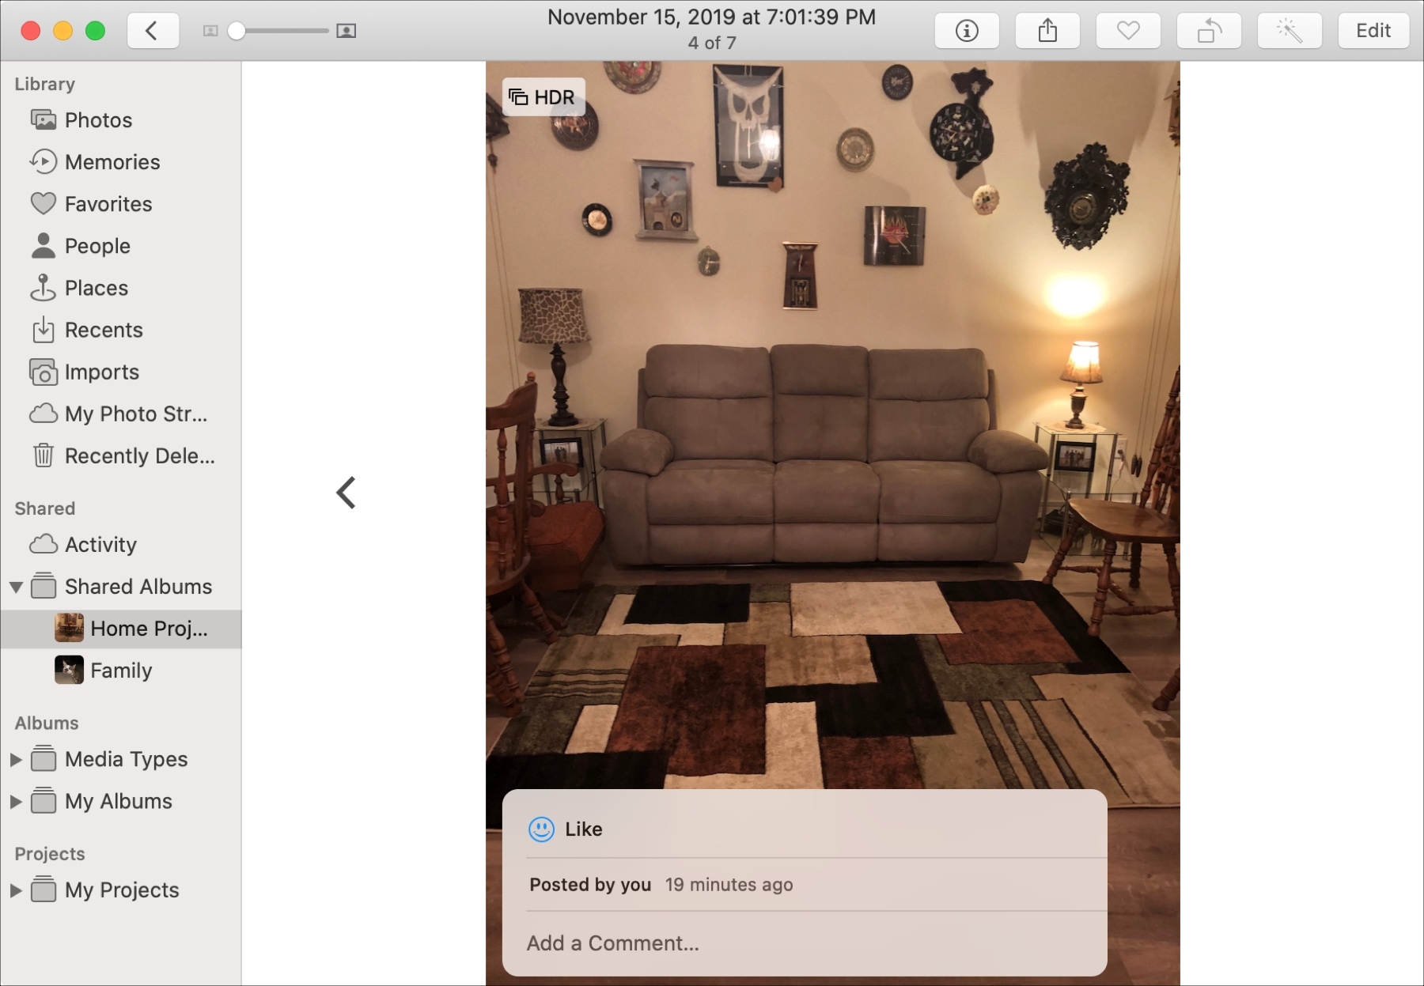This screenshot has width=1424, height=986.
Task: Select the My Albums folder
Action: (x=121, y=801)
